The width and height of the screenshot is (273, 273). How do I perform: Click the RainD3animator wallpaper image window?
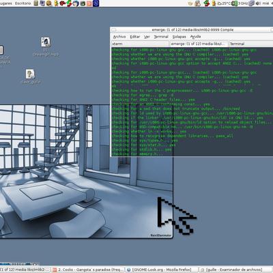click(87, 172)
